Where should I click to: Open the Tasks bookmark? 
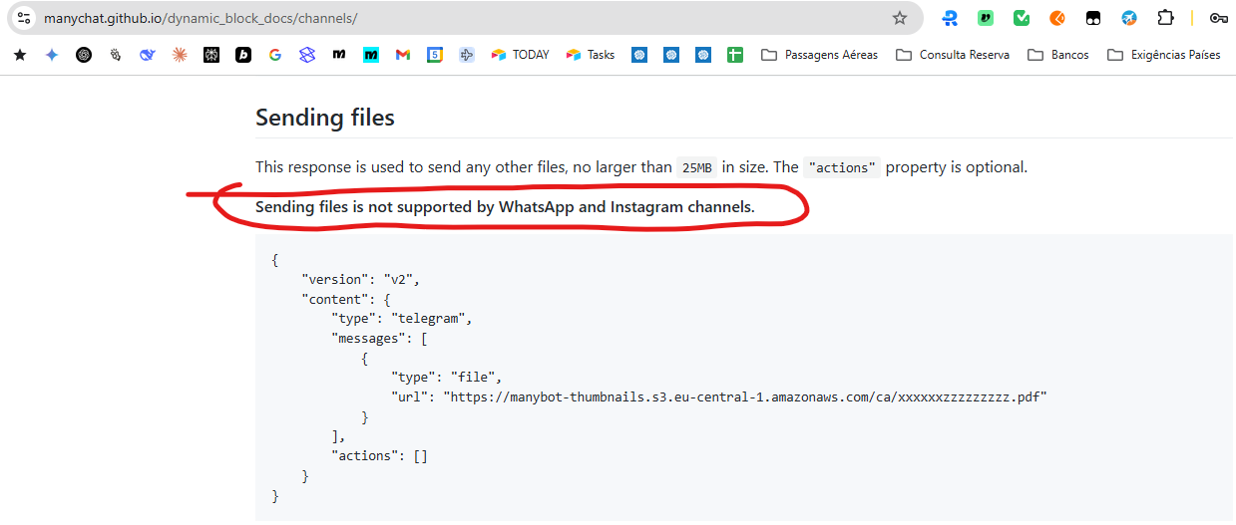point(591,55)
